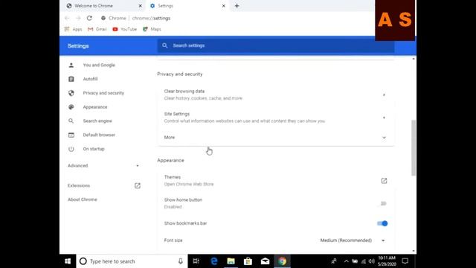The height and width of the screenshot is (268, 476).
Task: Open Extensions link in sidebar
Action: click(x=79, y=185)
